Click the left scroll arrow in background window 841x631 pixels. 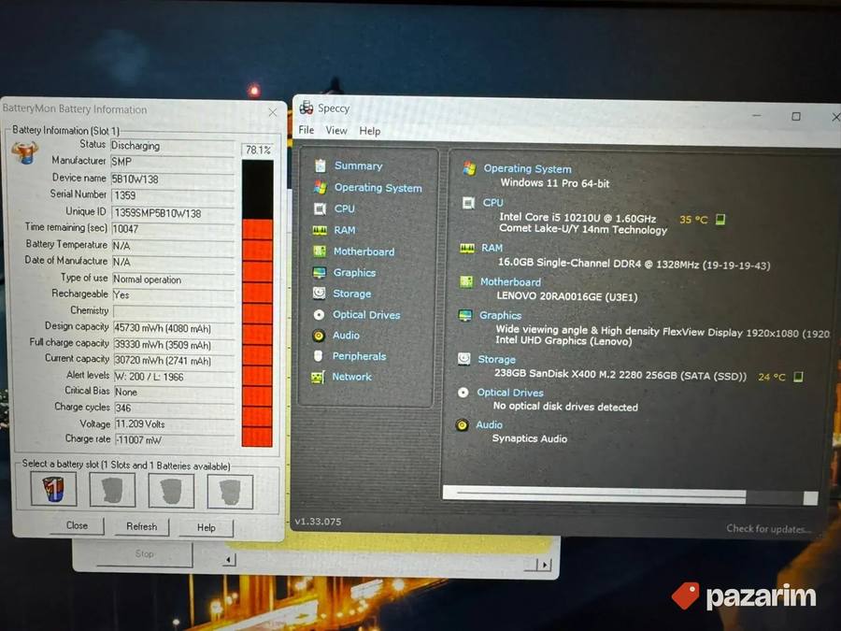click(x=229, y=560)
